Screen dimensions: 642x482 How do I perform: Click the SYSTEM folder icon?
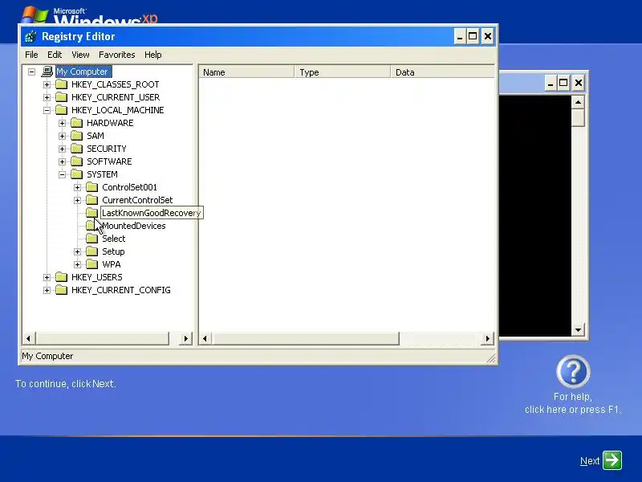point(76,174)
